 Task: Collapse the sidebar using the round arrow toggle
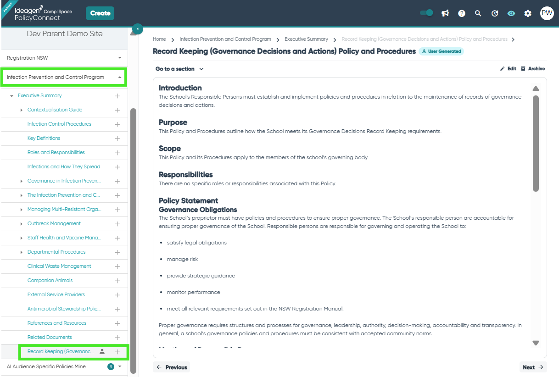pos(137,28)
